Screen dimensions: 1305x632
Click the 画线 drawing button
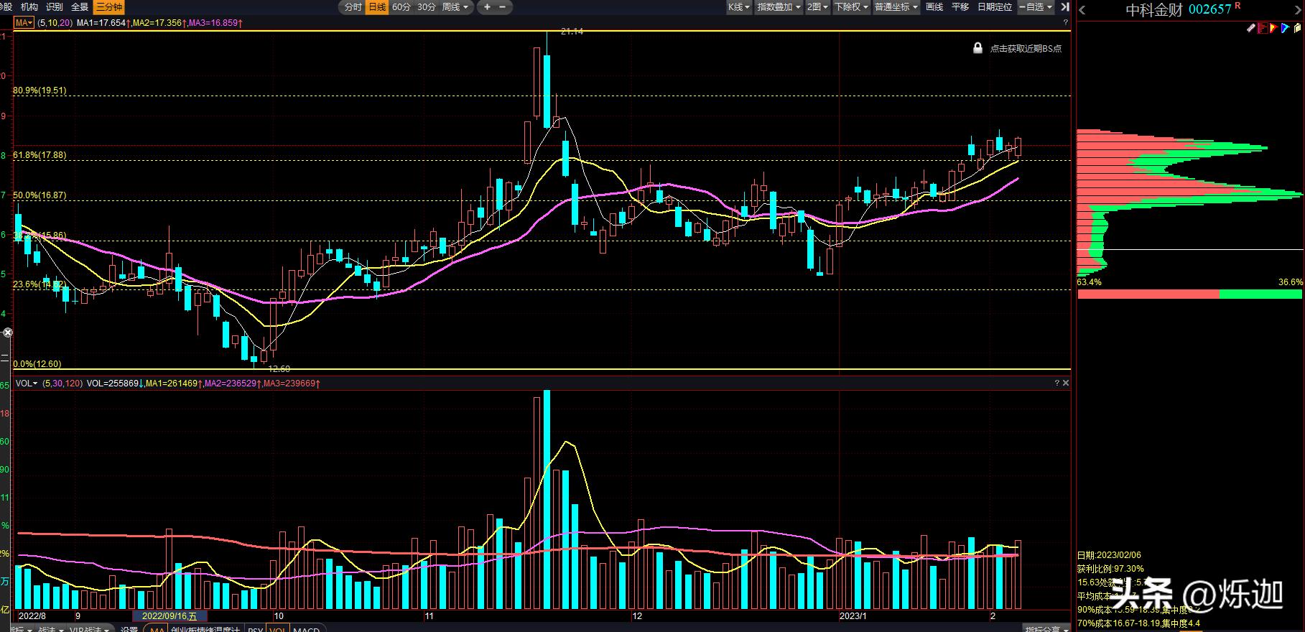[934, 7]
